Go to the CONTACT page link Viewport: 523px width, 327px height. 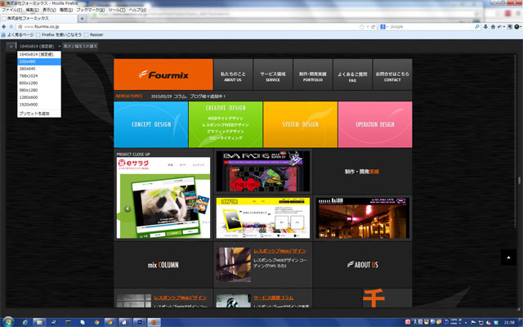pos(392,75)
